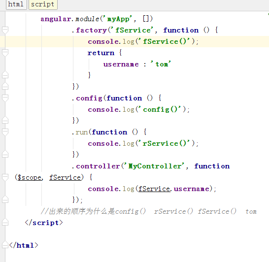Collapse fold at controller closing brace

click(x=5, y=199)
